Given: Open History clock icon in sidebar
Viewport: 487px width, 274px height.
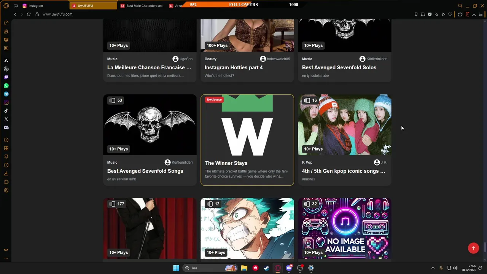Looking at the screenshot, I should 6,165.
